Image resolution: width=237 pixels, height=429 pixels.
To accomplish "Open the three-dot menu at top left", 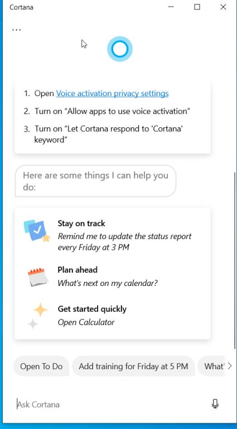I will (x=16, y=30).
